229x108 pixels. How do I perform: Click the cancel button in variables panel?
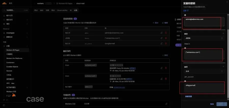tap(212, 104)
